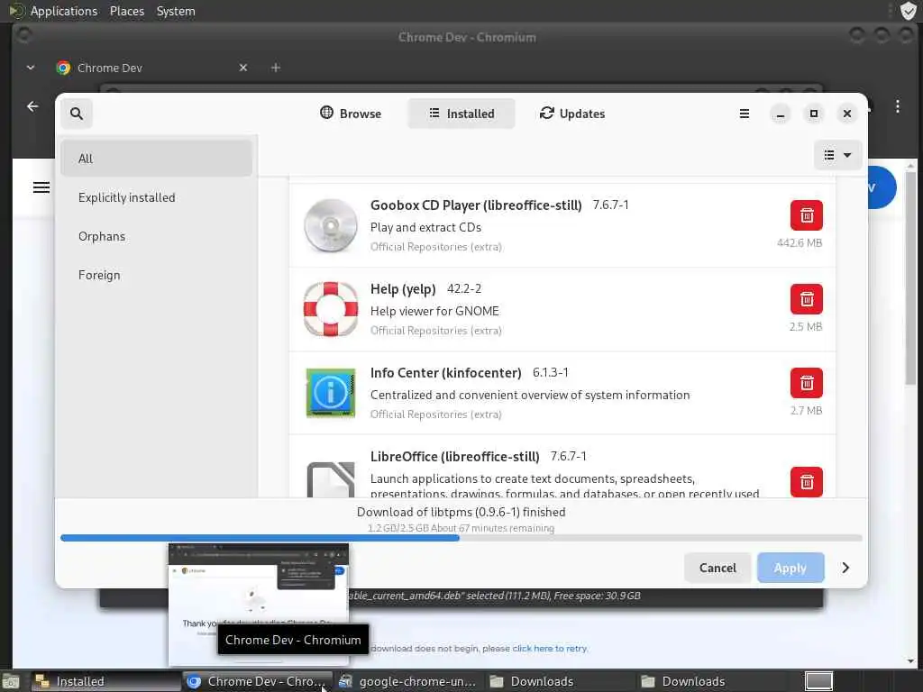Click show desktop icon in taskbar corner
923x692 pixels.
[11, 682]
